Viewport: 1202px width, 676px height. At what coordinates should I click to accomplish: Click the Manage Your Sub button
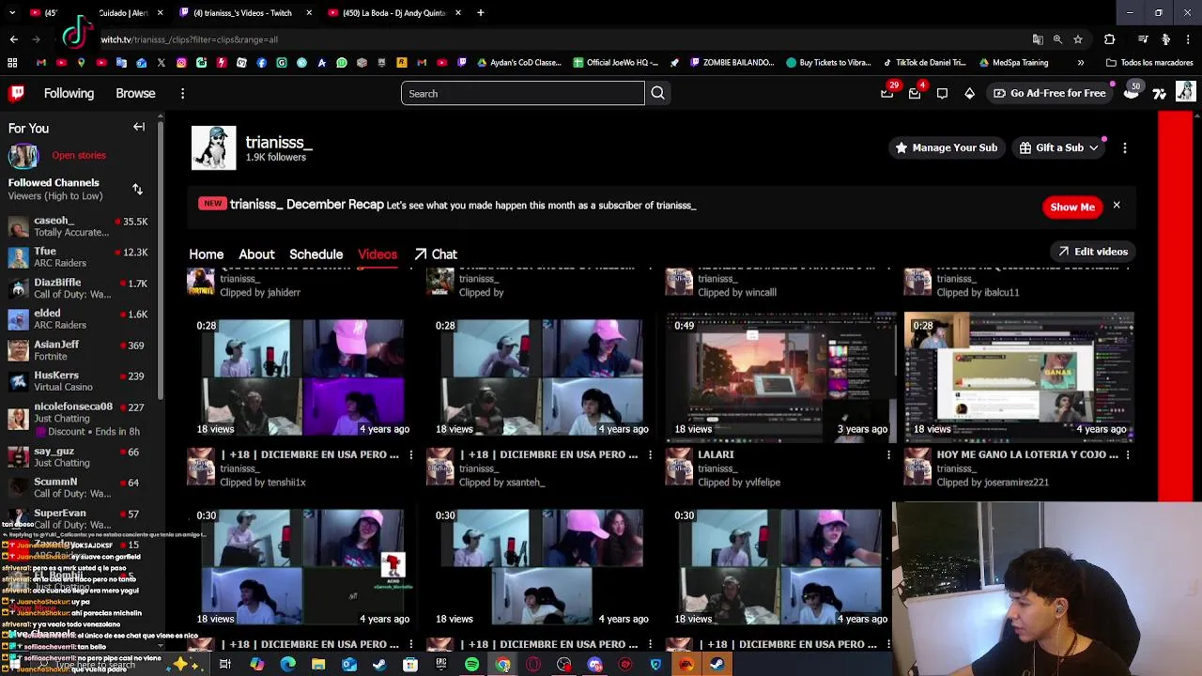point(946,147)
